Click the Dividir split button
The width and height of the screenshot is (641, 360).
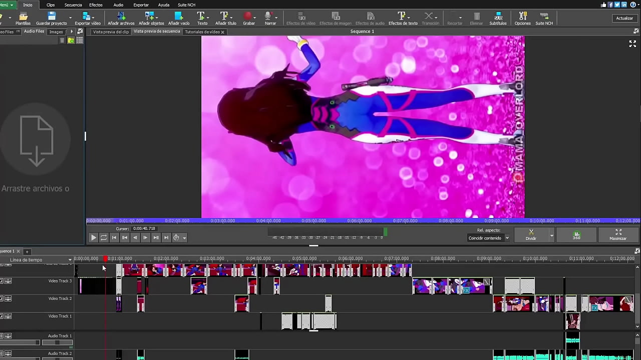click(531, 234)
